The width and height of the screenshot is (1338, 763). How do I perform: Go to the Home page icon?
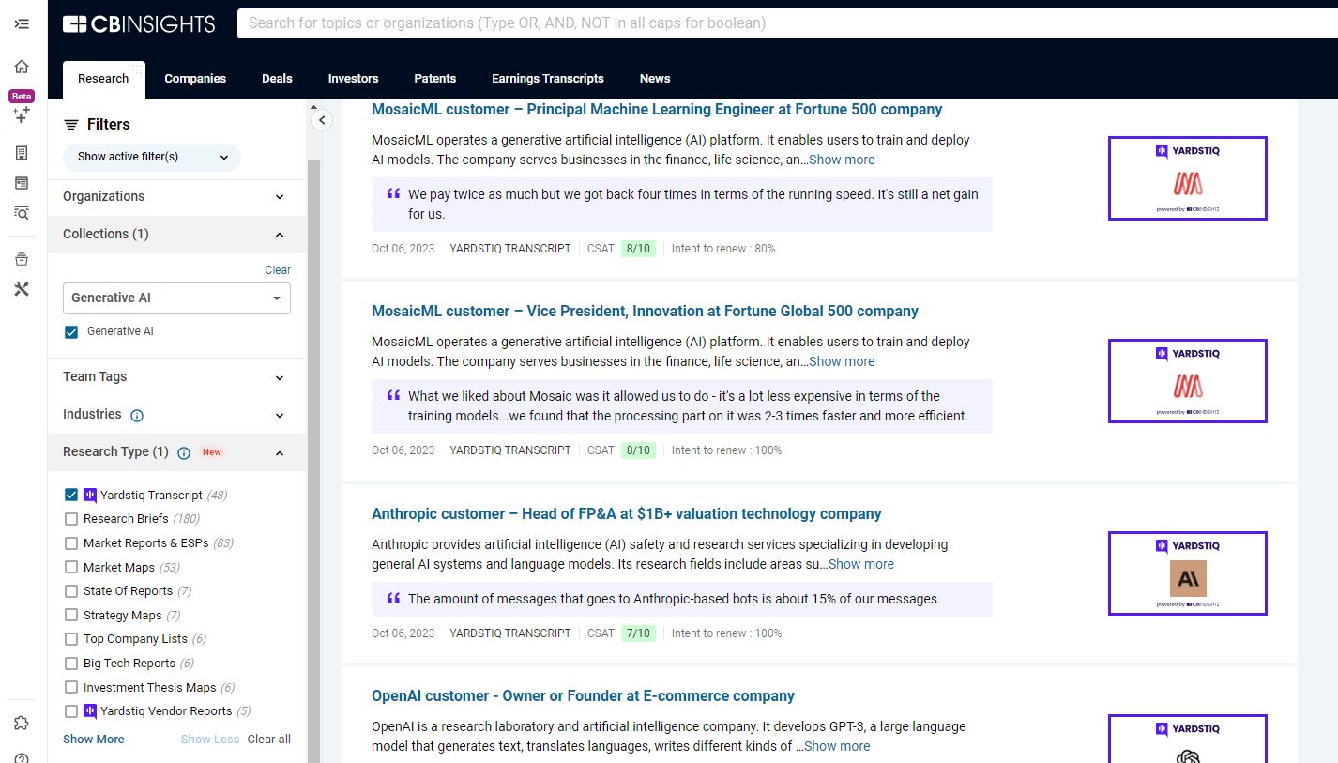pos(22,67)
